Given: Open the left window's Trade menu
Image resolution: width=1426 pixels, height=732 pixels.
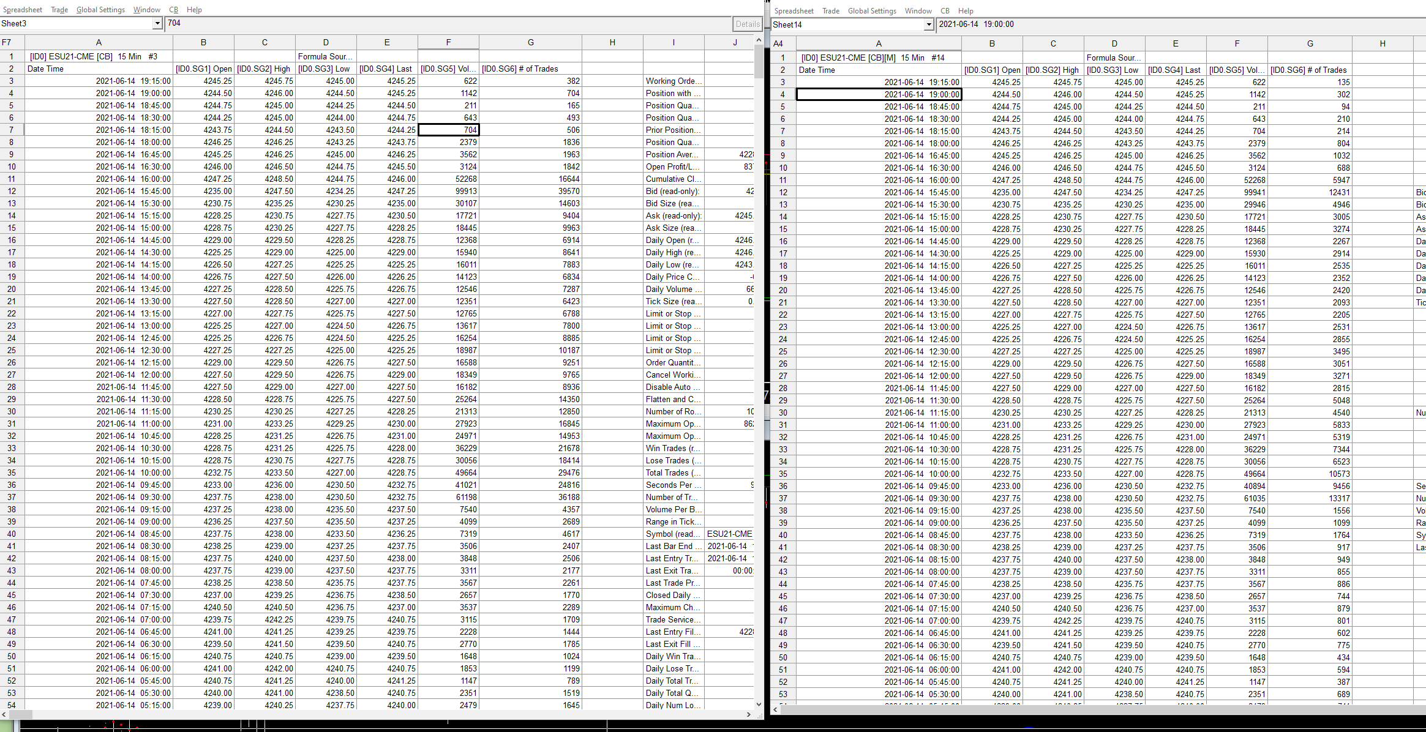Looking at the screenshot, I should (59, 10).
